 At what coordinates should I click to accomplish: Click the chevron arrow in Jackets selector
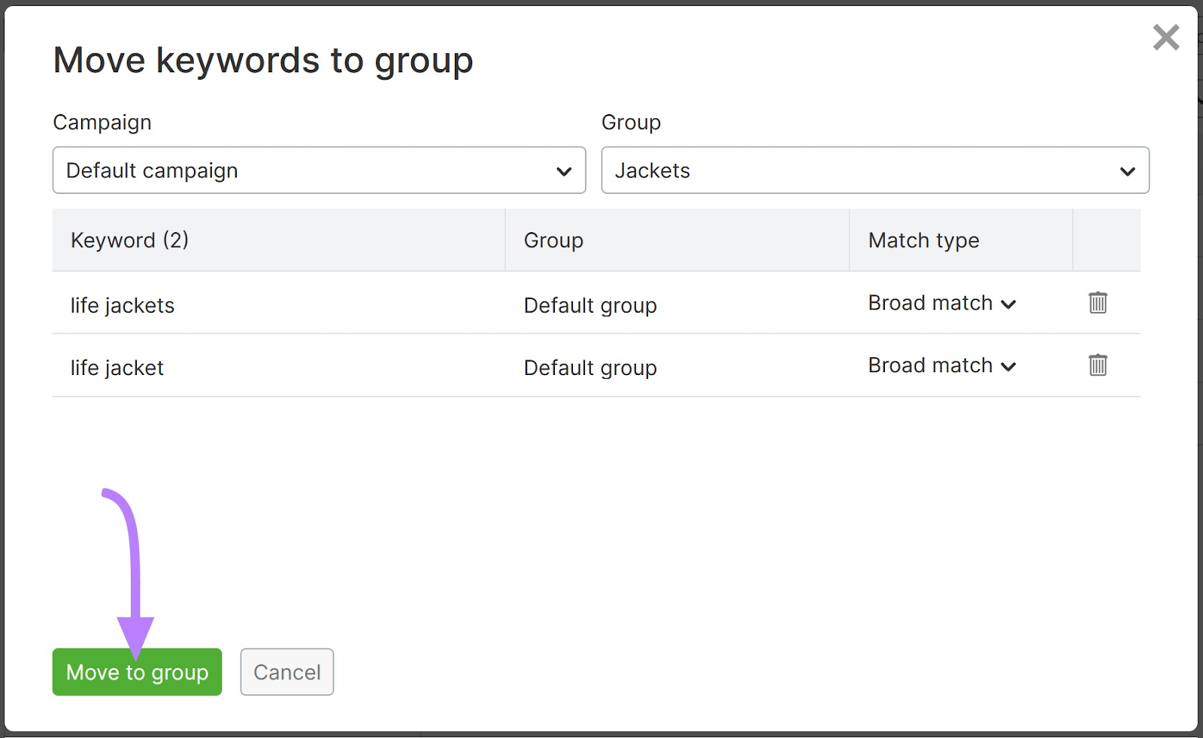tap(1127, 171)
